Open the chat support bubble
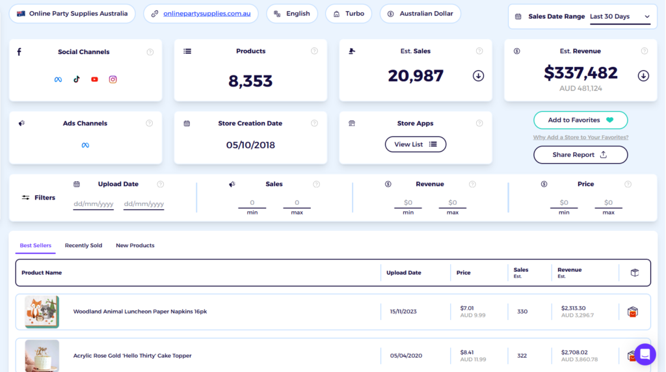 (x=645, y=354)
